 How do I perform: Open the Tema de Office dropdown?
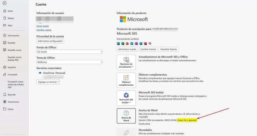point(69,62)
